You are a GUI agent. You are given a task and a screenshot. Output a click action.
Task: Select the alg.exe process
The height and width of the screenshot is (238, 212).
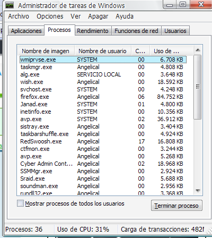click(x=103, y=74)
